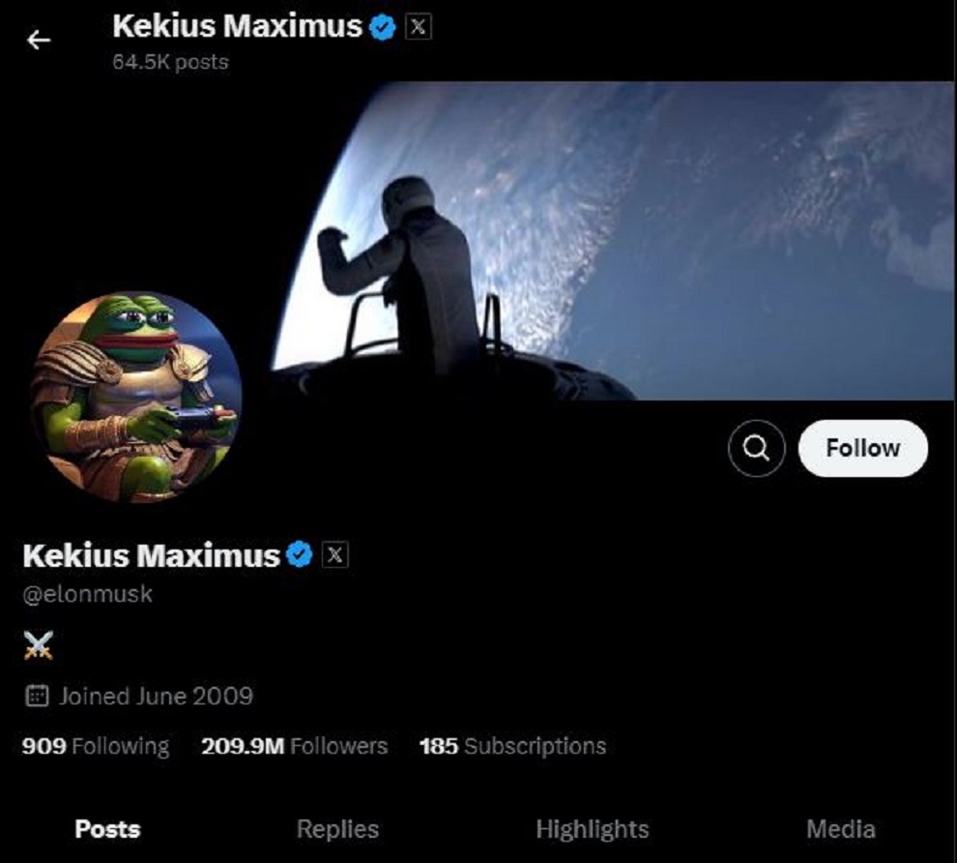Switch to the Replies tab
The width and height of the screenshot is (957, 863).
[337, 829]
